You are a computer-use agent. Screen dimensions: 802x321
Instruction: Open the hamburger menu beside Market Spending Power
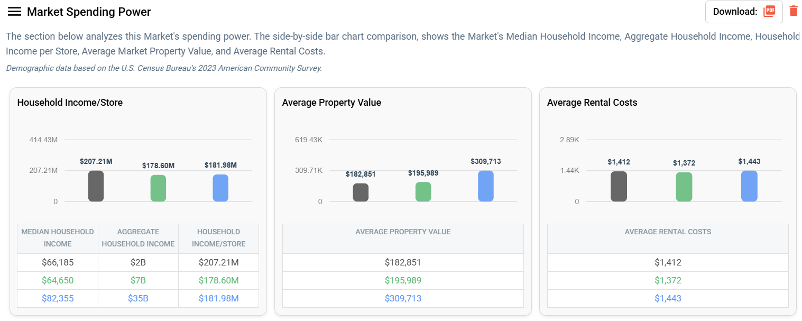[x=14, y=12]
